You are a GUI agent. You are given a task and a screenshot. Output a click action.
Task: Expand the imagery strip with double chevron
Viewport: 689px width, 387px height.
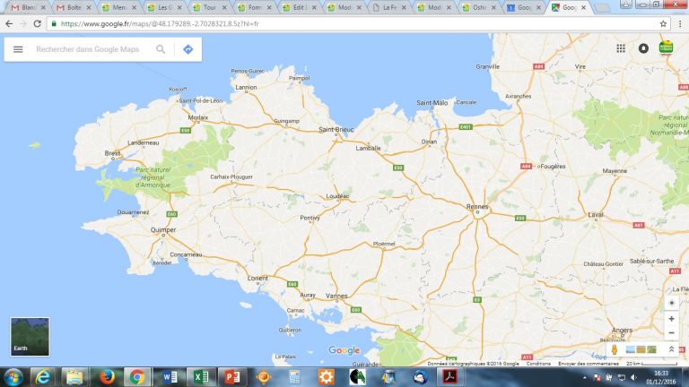coord(671,348)
